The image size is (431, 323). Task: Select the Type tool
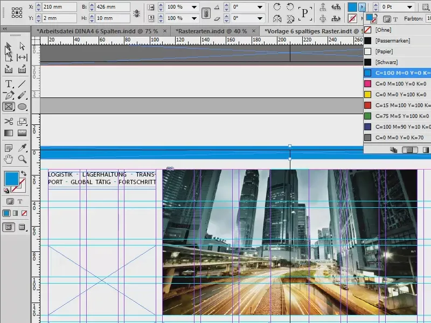point(9,83)
